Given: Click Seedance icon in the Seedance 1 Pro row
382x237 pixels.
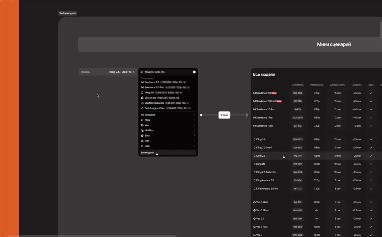Looking at the screenshot, I should [x=254, y=118].
